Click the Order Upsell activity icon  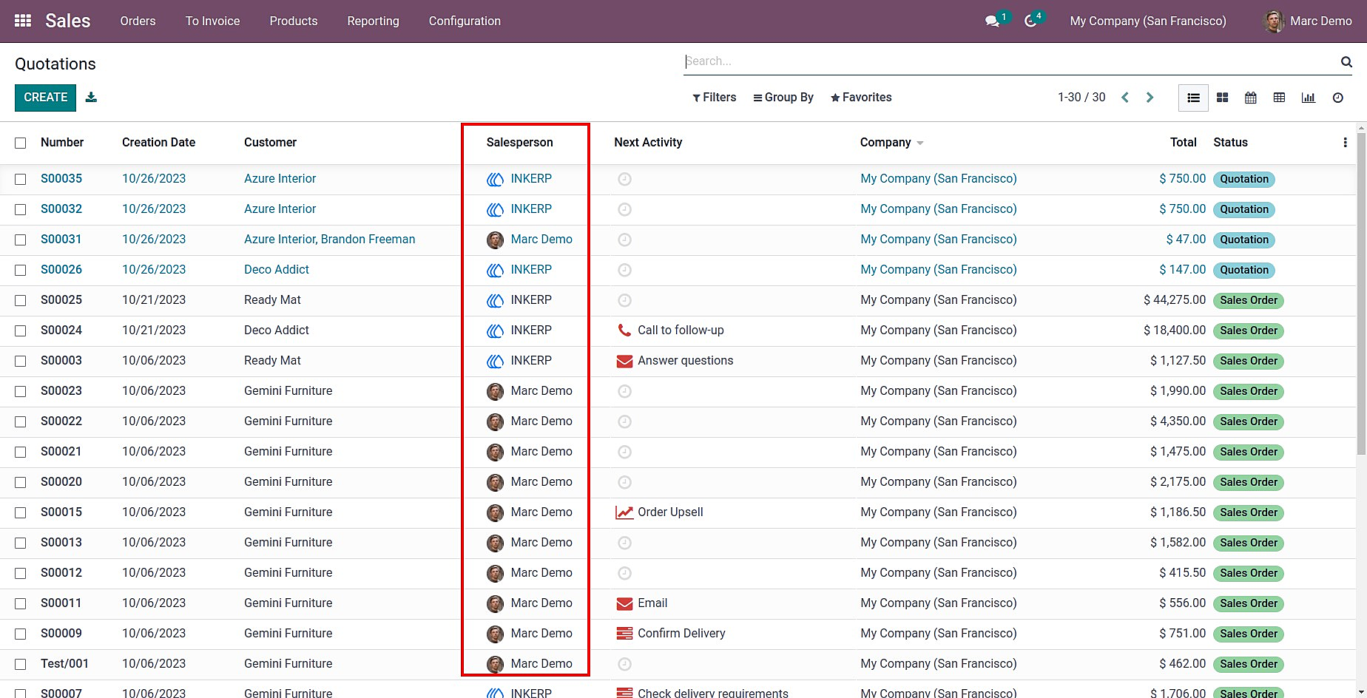624,512
